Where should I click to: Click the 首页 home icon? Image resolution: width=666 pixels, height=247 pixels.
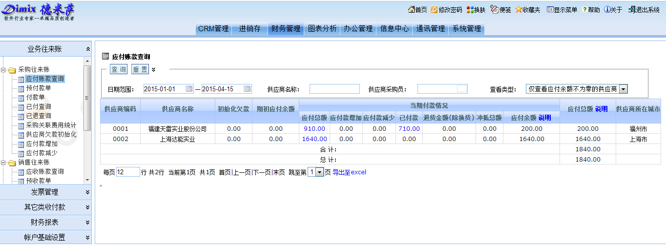click(x=412, y=10)
